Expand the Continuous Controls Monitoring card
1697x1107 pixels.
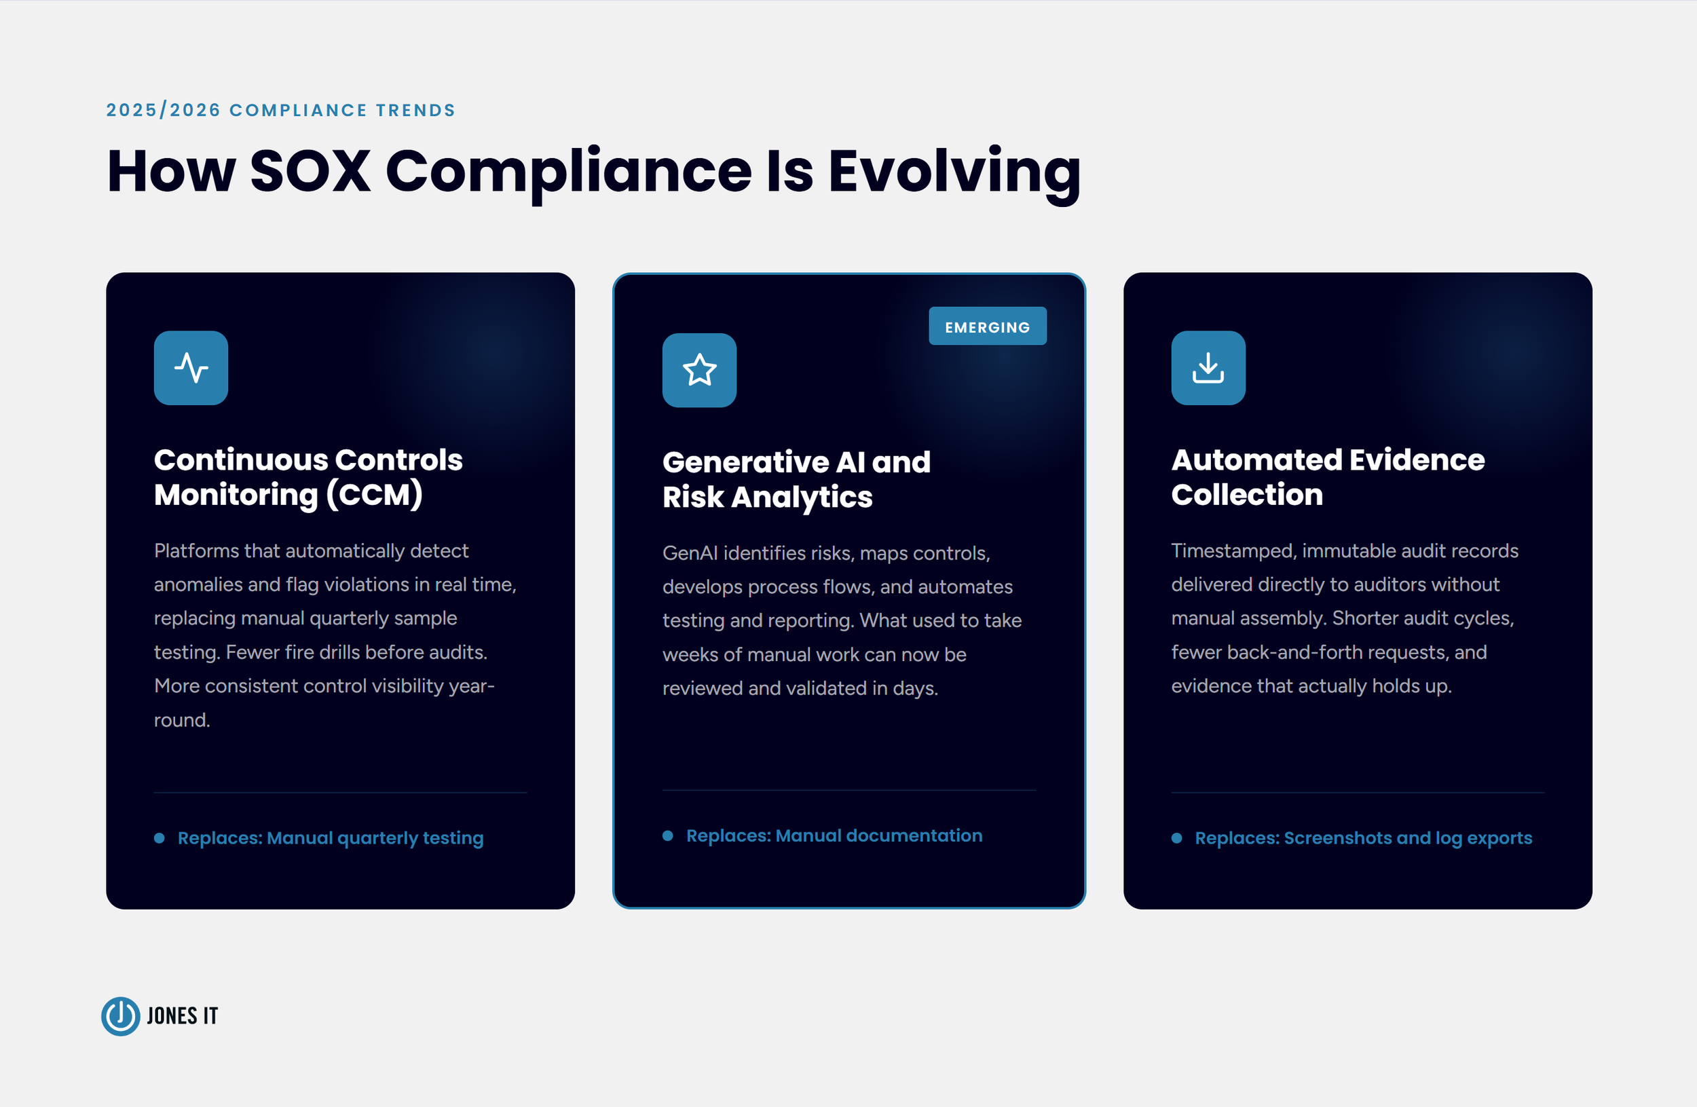(x=340, y=590)
